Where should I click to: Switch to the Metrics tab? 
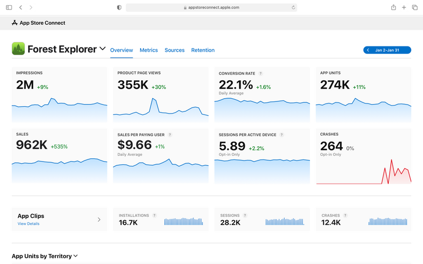[149, 50]
